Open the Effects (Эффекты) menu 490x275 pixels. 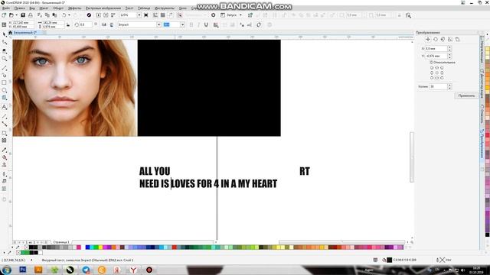click(74, 8)
